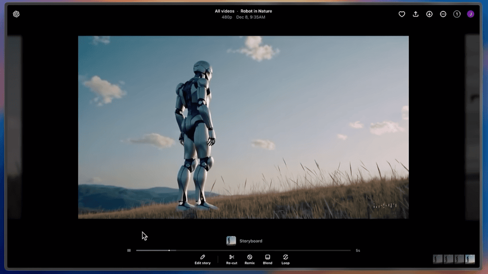Click the download icon
The height and width of the screenshot is (274, 488).
pos(429,14)
